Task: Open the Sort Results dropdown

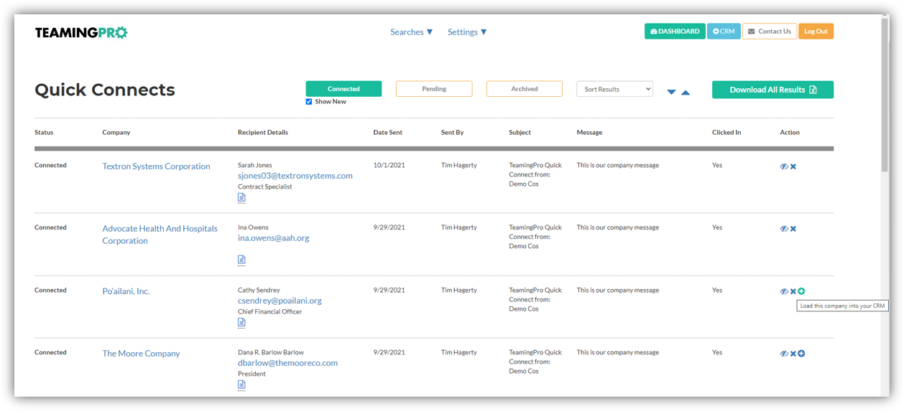Action: point(614,89)
